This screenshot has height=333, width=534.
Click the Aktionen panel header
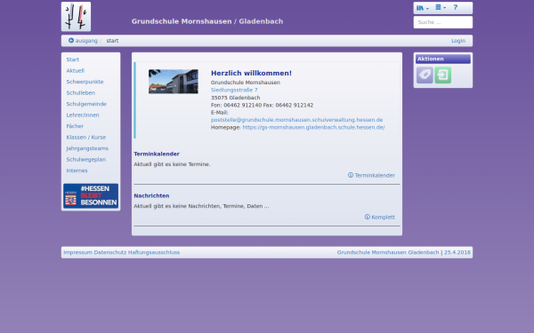(442, 59)
